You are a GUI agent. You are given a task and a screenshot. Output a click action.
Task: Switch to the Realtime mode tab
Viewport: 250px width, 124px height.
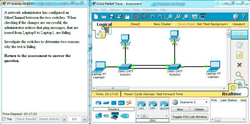click(232, 94)
